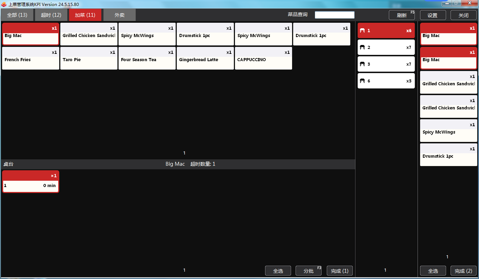Click in the 菜品查询 search field
479x279 pixels.
(x=335, y=15)
